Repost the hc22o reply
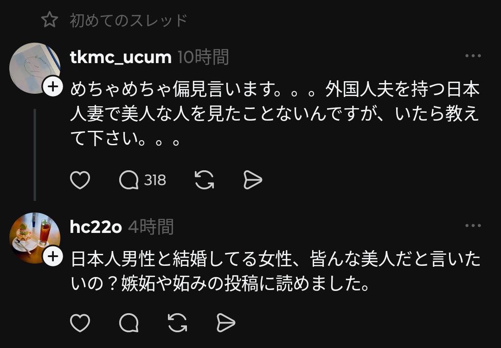This screenshot has width=501, height=348. click(x=178, y=323)
